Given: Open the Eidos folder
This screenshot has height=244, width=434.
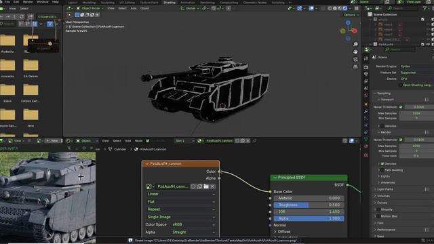Looking at the screenshot, I should pos(7,93).
